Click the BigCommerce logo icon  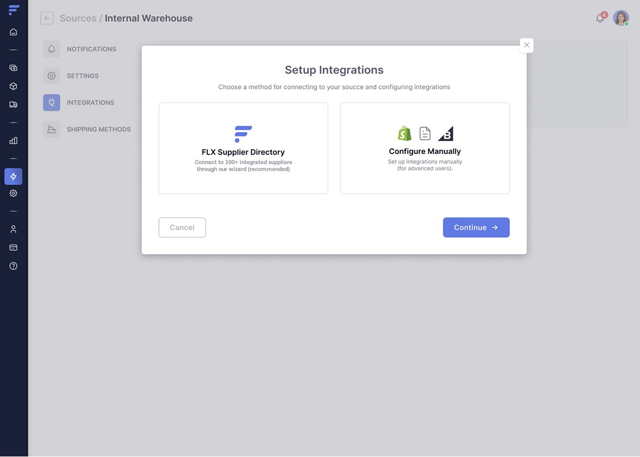pyautogui.click(x=446, y=133)
